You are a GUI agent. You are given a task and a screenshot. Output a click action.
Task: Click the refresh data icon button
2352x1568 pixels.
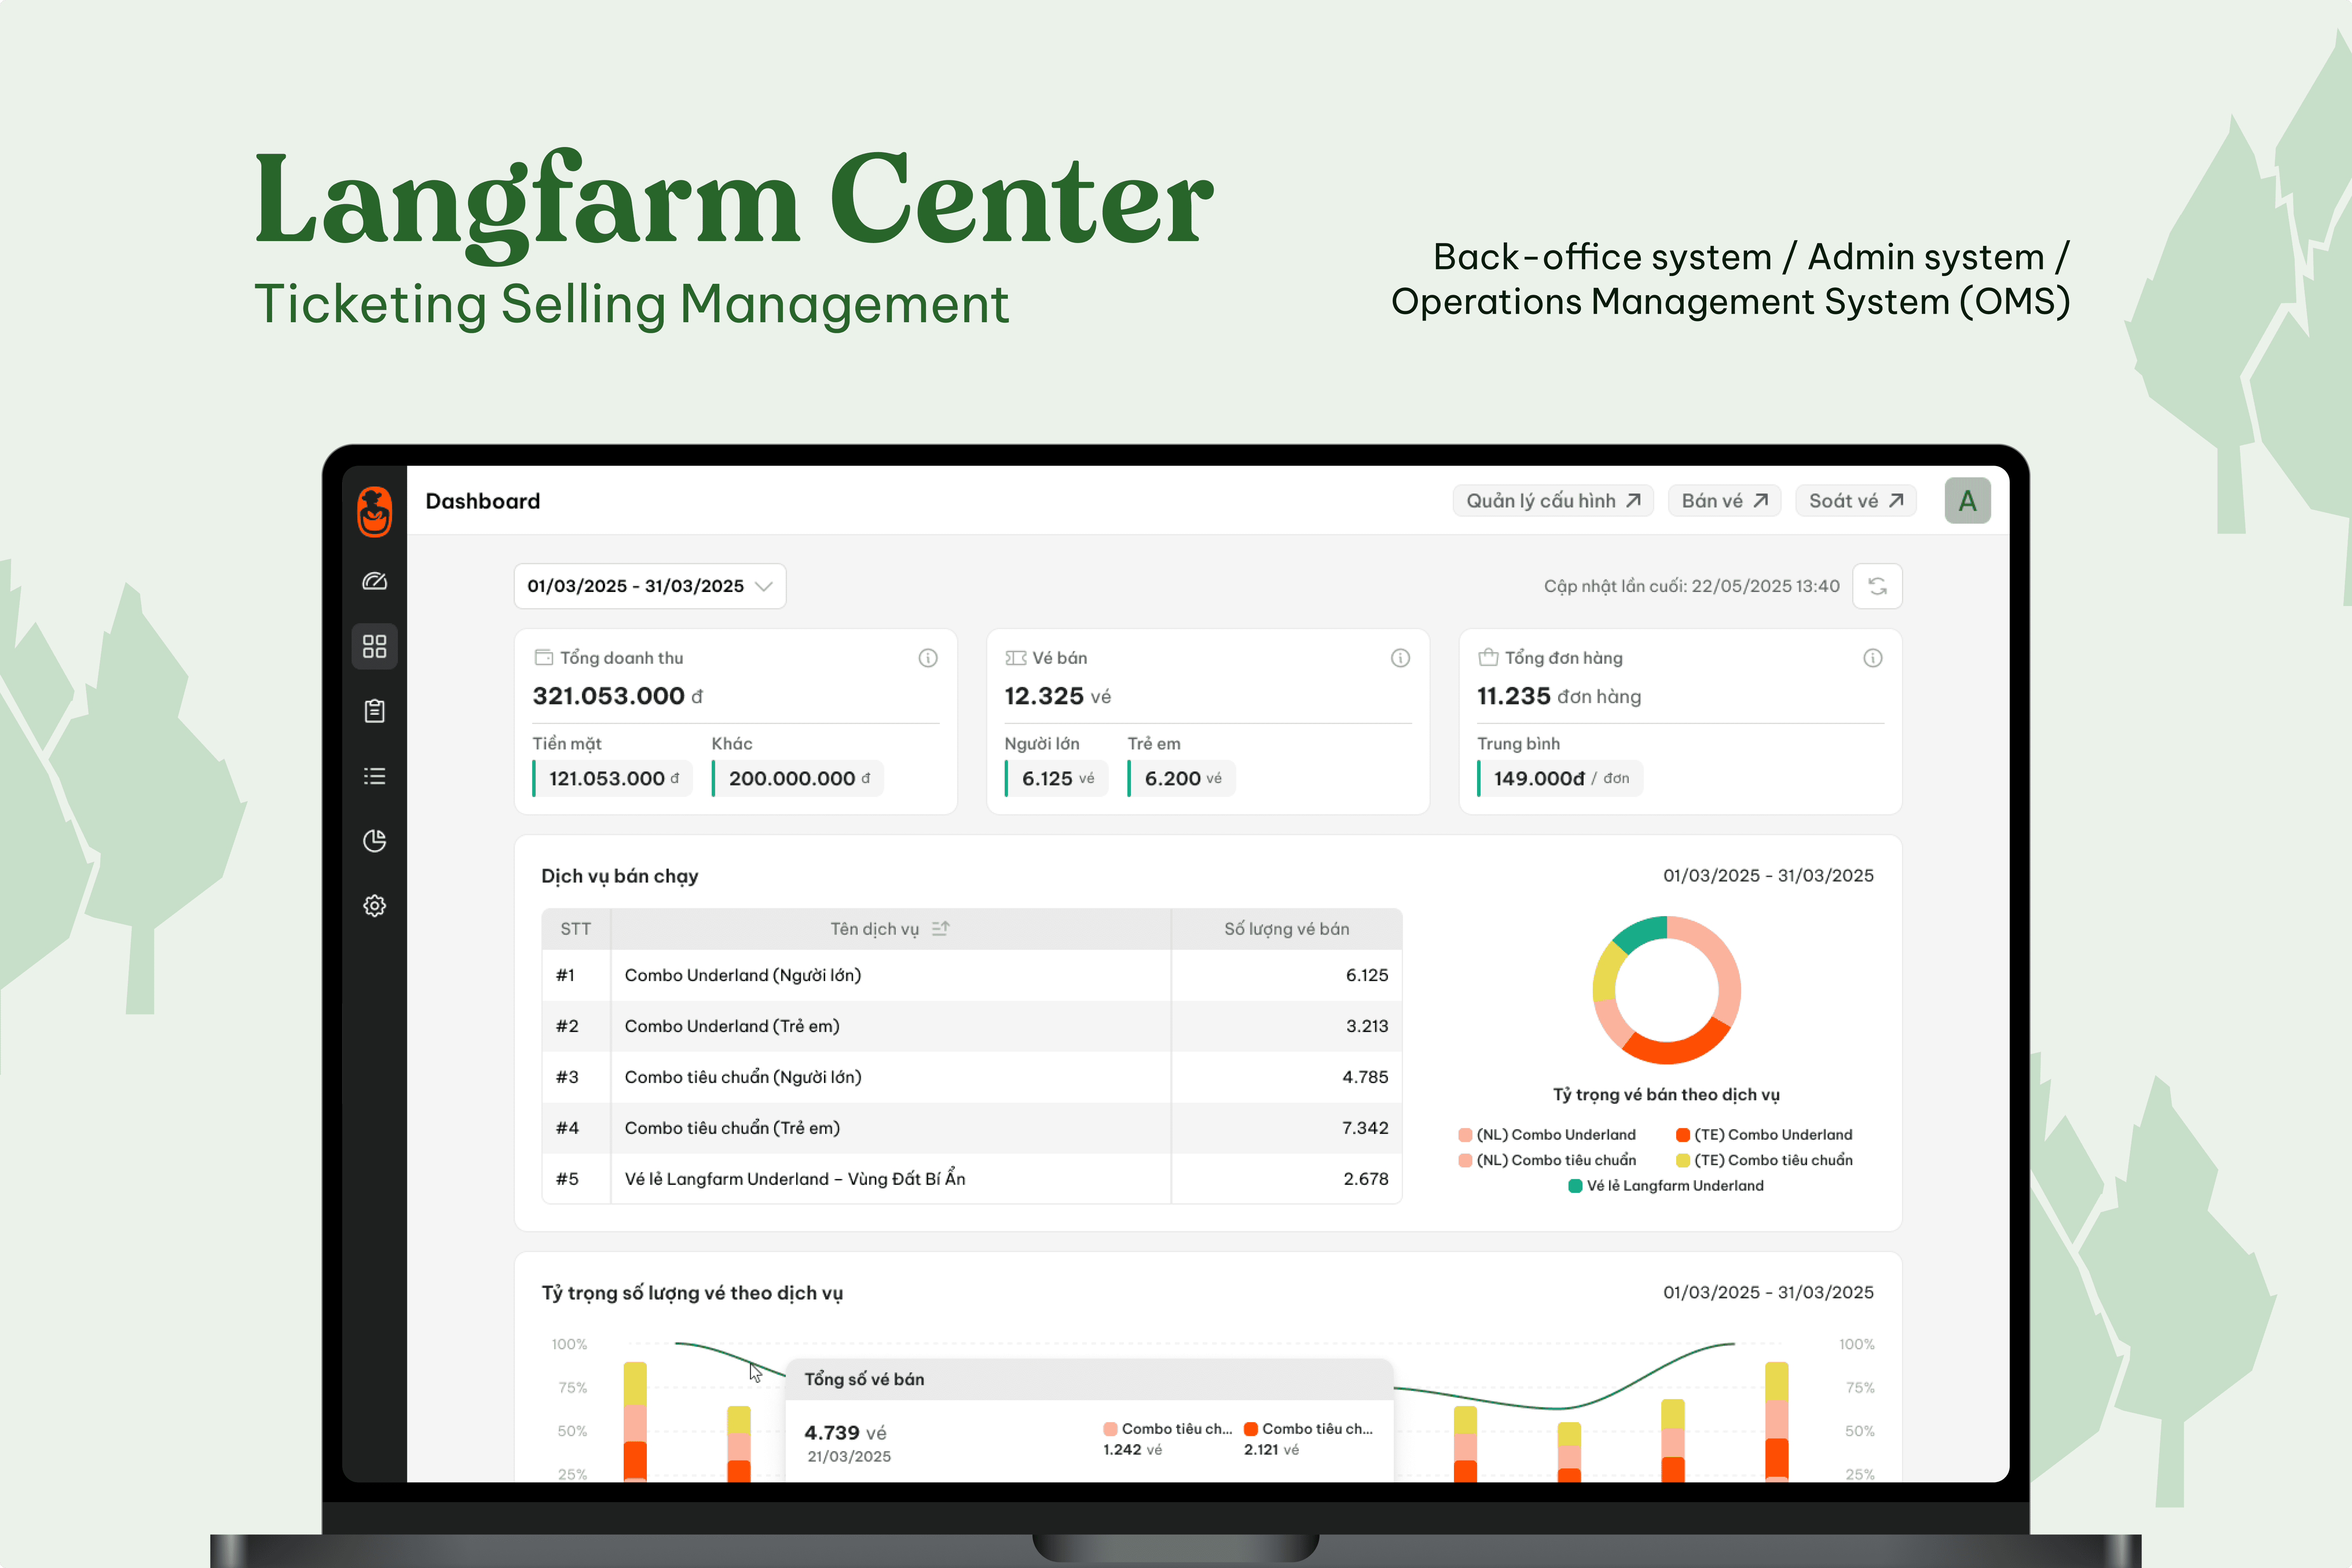pos(1877,586)
